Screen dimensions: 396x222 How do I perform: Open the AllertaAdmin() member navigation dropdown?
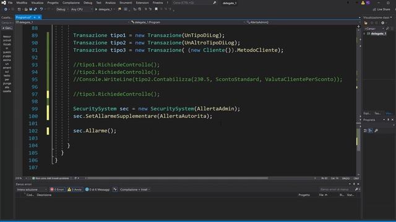pos(303,22)
